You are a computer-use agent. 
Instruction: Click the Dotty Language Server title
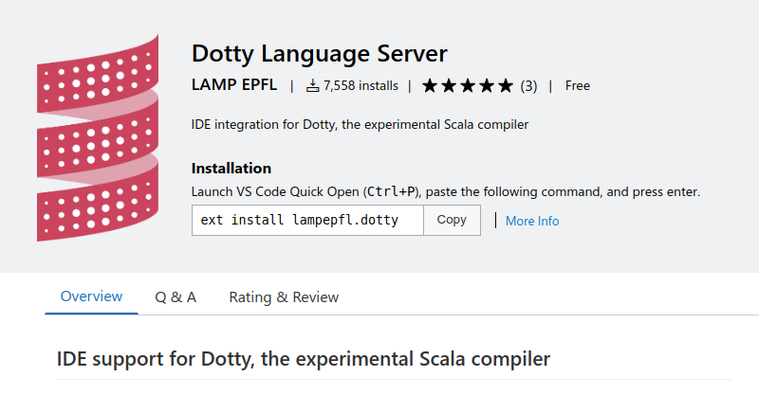coord(320,54)
